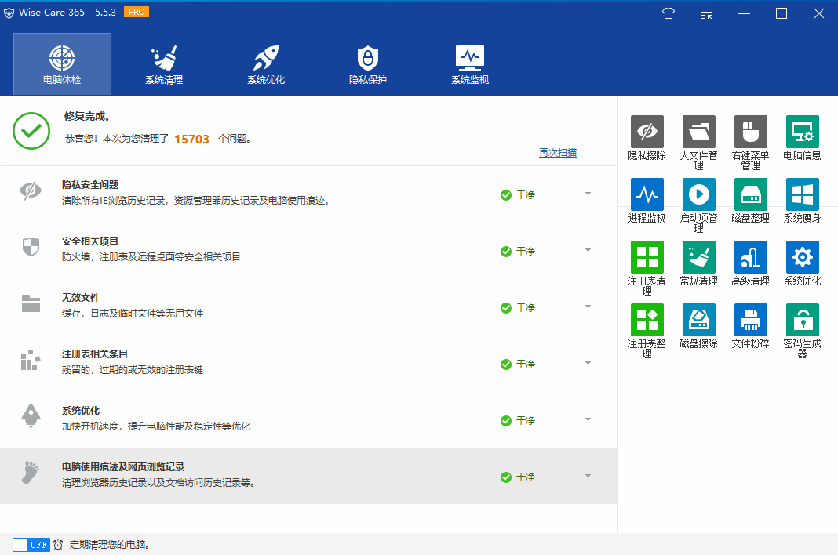Switch to the 系统清理 tab
Screen dimensions: 838x555
click(x=164, y=64)
